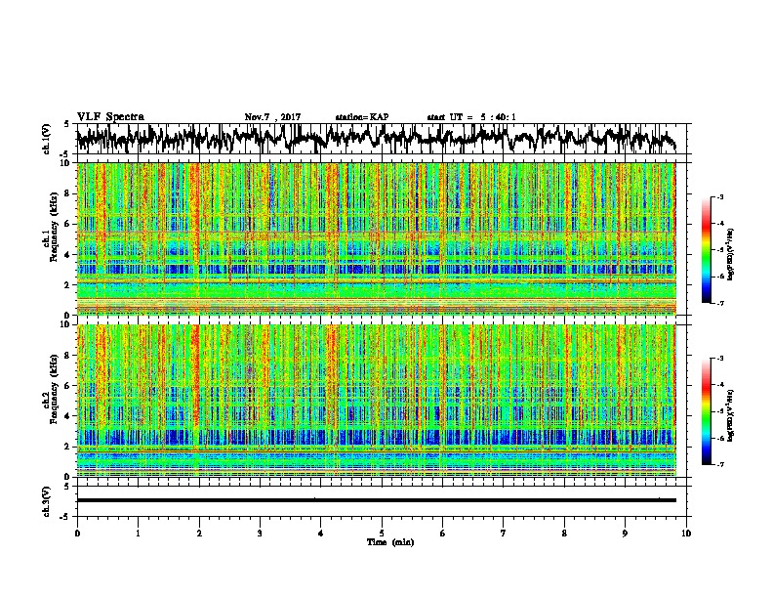Click the "VLF Spectra" title text
773x598 pixels.
pyautogui.click(x=110, y=117)
